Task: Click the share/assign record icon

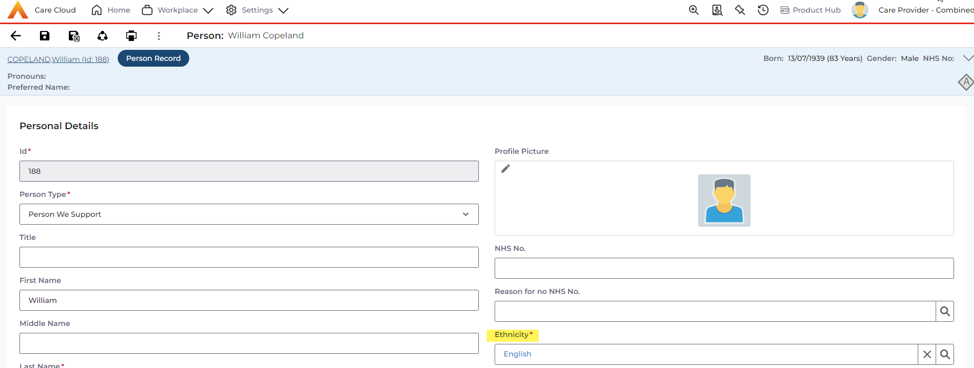Action: coord(102,36)
